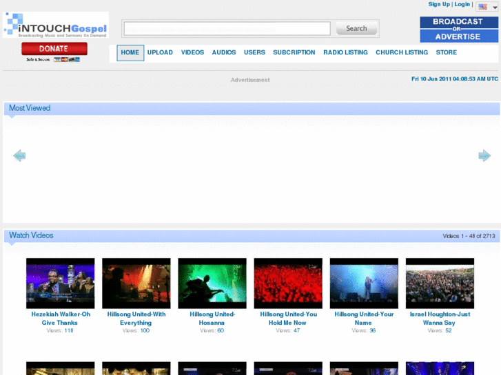Click the iNTOUCHGospel logo

click(56, 25)
